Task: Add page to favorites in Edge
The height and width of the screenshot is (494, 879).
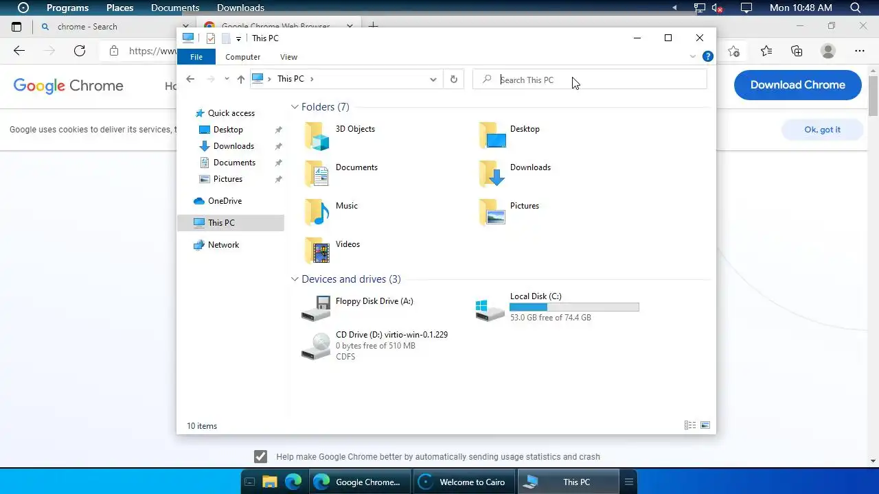Action: (x=734, y=51)
